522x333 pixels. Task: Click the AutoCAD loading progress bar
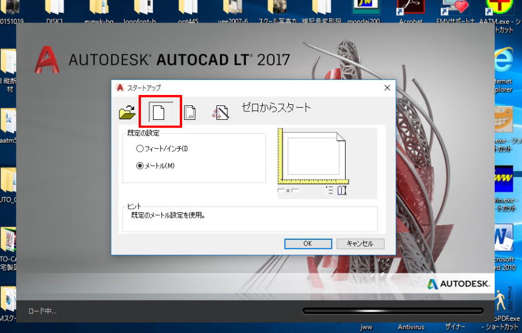(x=393, y=311)
